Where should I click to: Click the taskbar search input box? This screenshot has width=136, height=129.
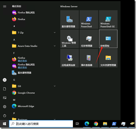41,124
